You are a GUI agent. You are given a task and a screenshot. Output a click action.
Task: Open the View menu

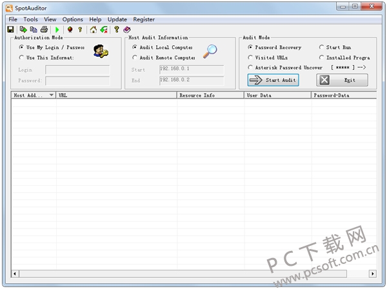click(x=50, y=19)
